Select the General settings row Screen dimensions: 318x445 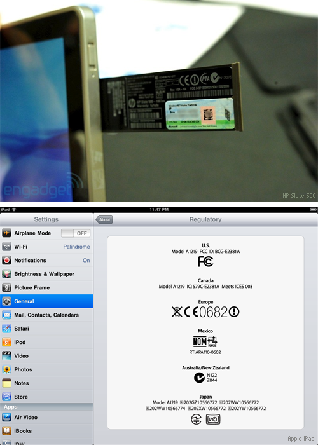(46, 301)
